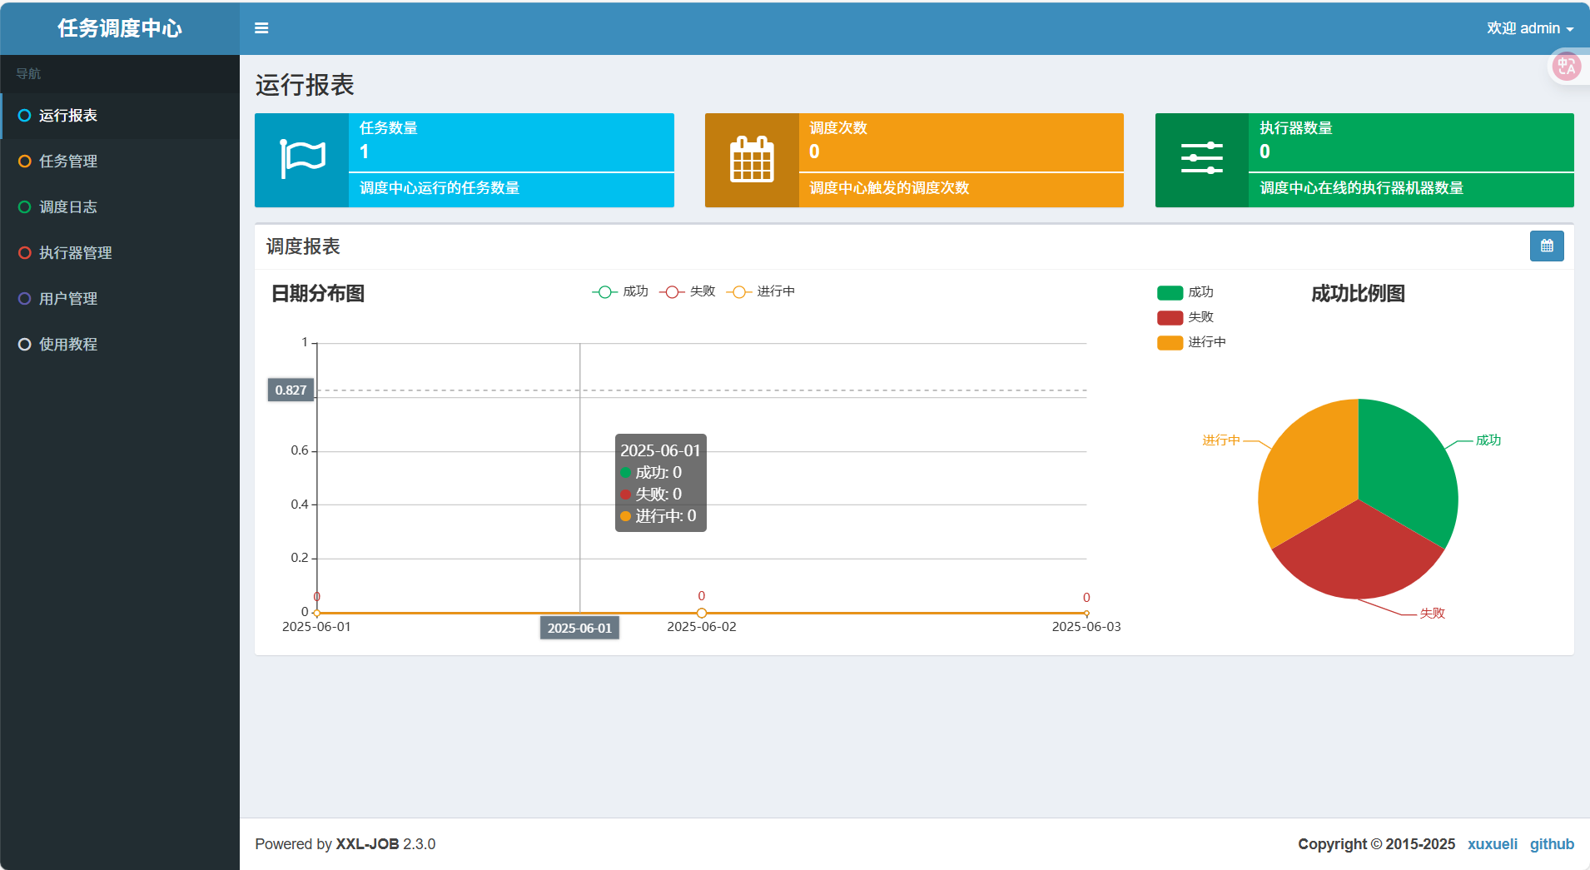Image resolution: width=1590 pixels, height=870 pixels.
Task: Visit the xuxueli link in footer
Action: pos(1493,843)
